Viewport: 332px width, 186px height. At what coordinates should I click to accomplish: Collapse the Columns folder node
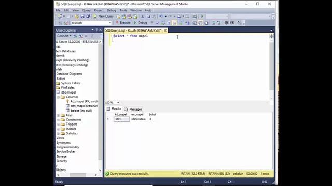tap(58, 97)
